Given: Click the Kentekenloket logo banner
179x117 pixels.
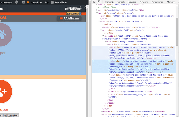Looking at the screenshot, I should (74, 14).
